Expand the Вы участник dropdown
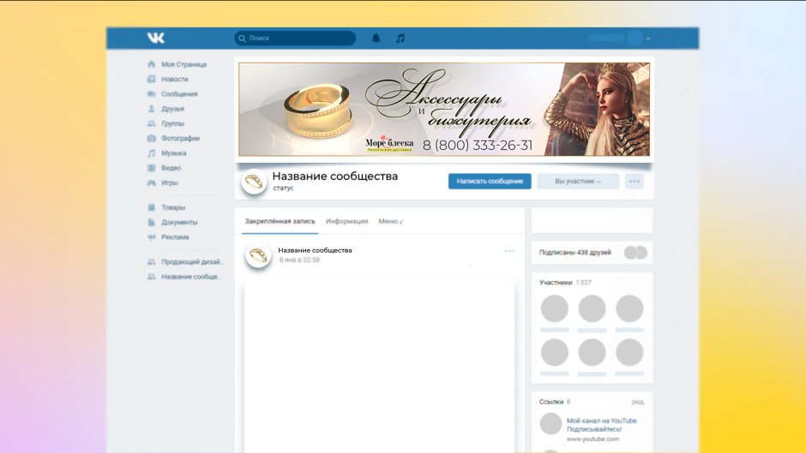The height and width of the screenshot is (453, 806). [x=578, y=182]
